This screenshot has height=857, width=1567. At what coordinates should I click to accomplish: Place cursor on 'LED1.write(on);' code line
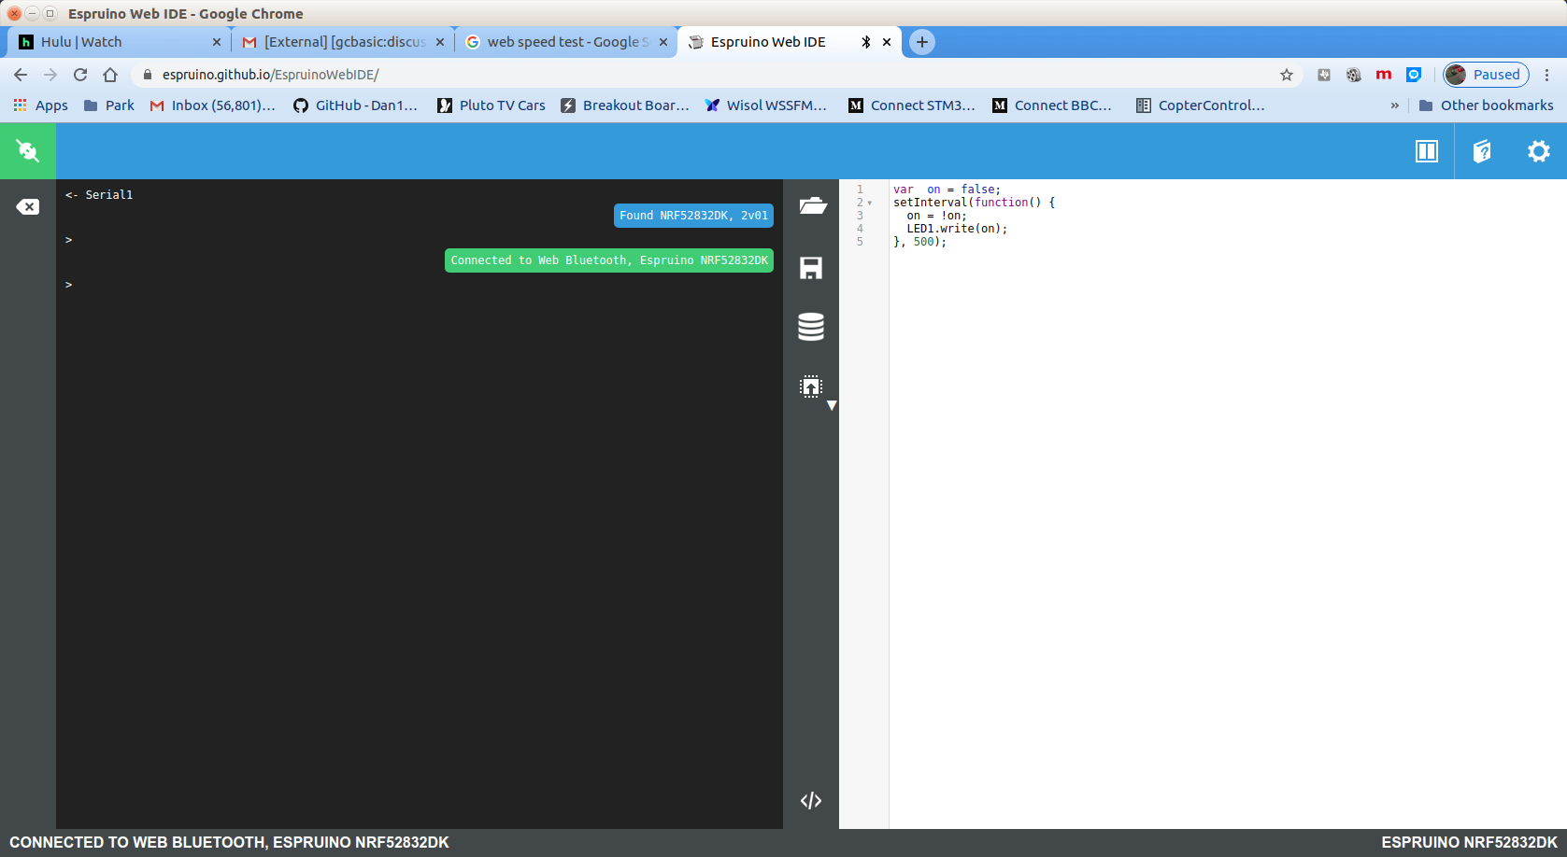click(957, 229)
